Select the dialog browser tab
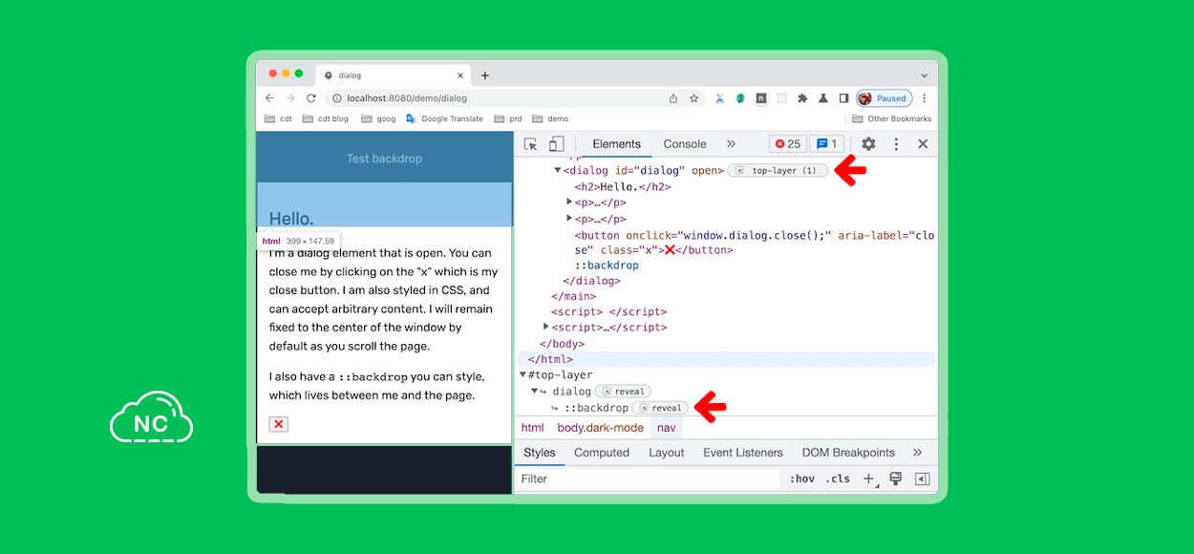The width and height of the screenshot is (1194, 554). pos(394,75)
